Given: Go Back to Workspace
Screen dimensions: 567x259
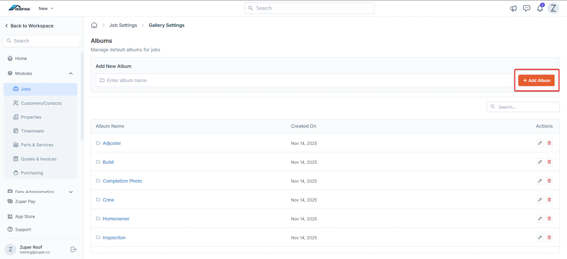Looking at the screenshot, I should coord(29,26).
